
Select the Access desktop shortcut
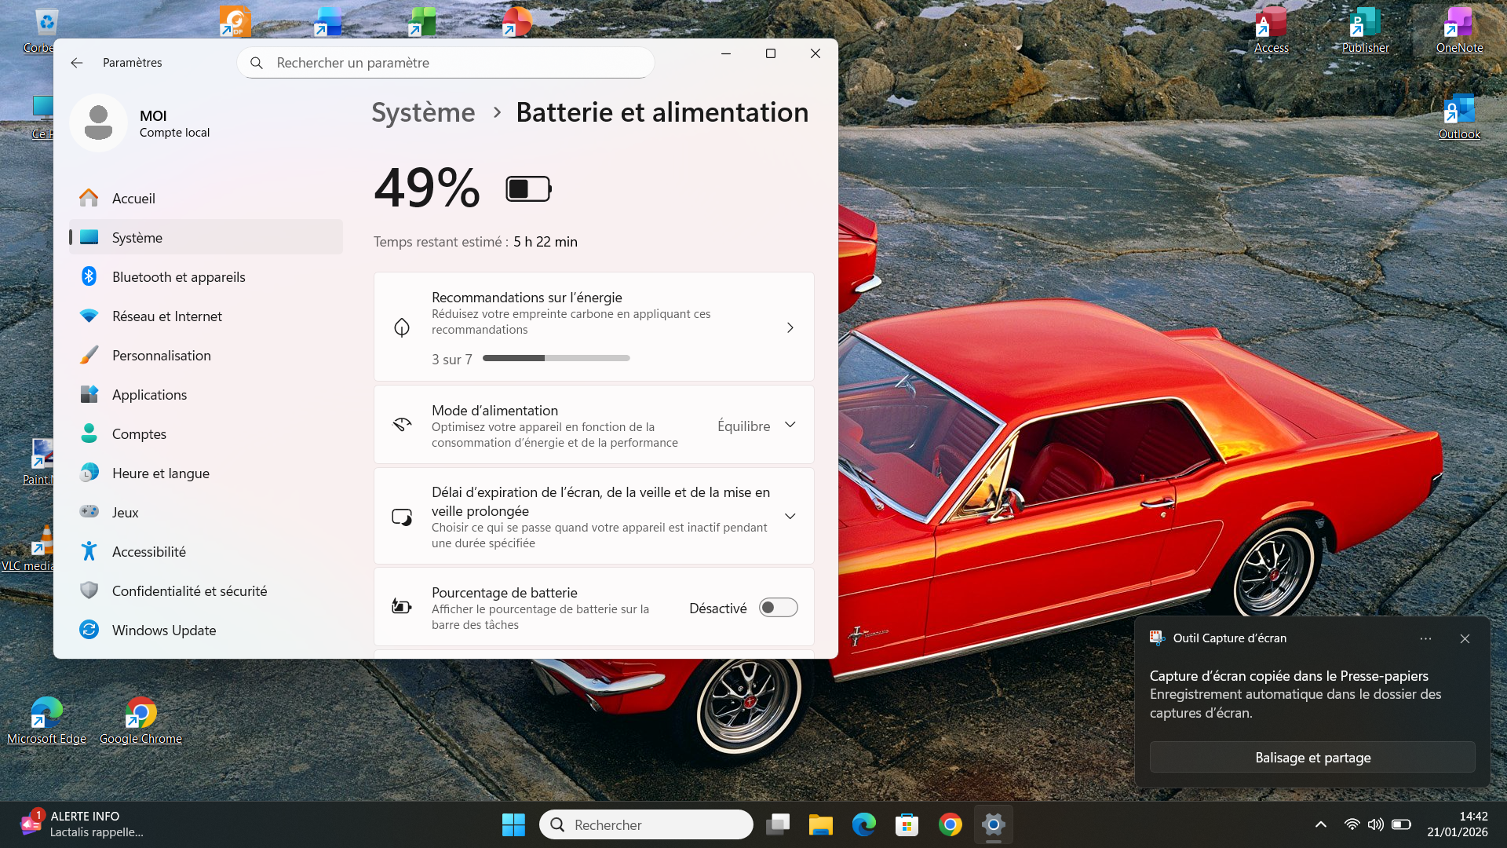click(1271, 30)
